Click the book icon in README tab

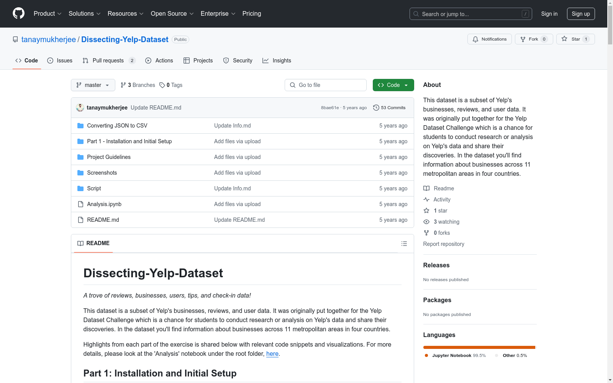pos(80,244)
